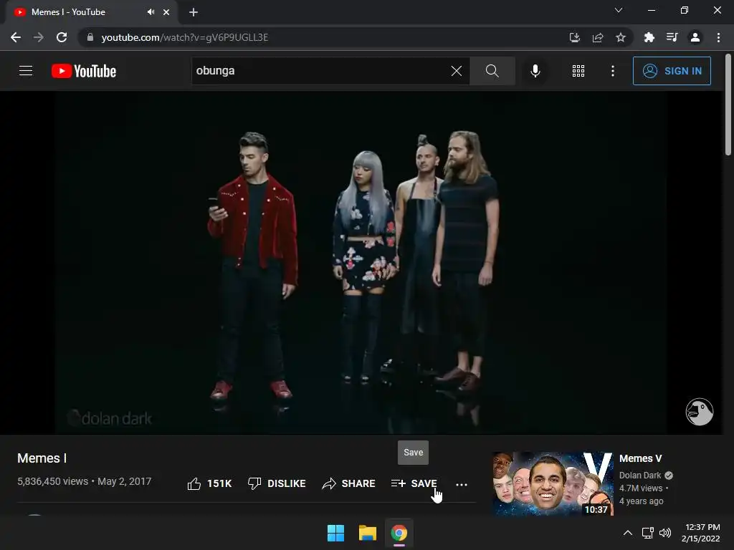Click the channel watermark on the video
Image resolution: width=734 pixels, height=550 pixels.
pos(700,412)
